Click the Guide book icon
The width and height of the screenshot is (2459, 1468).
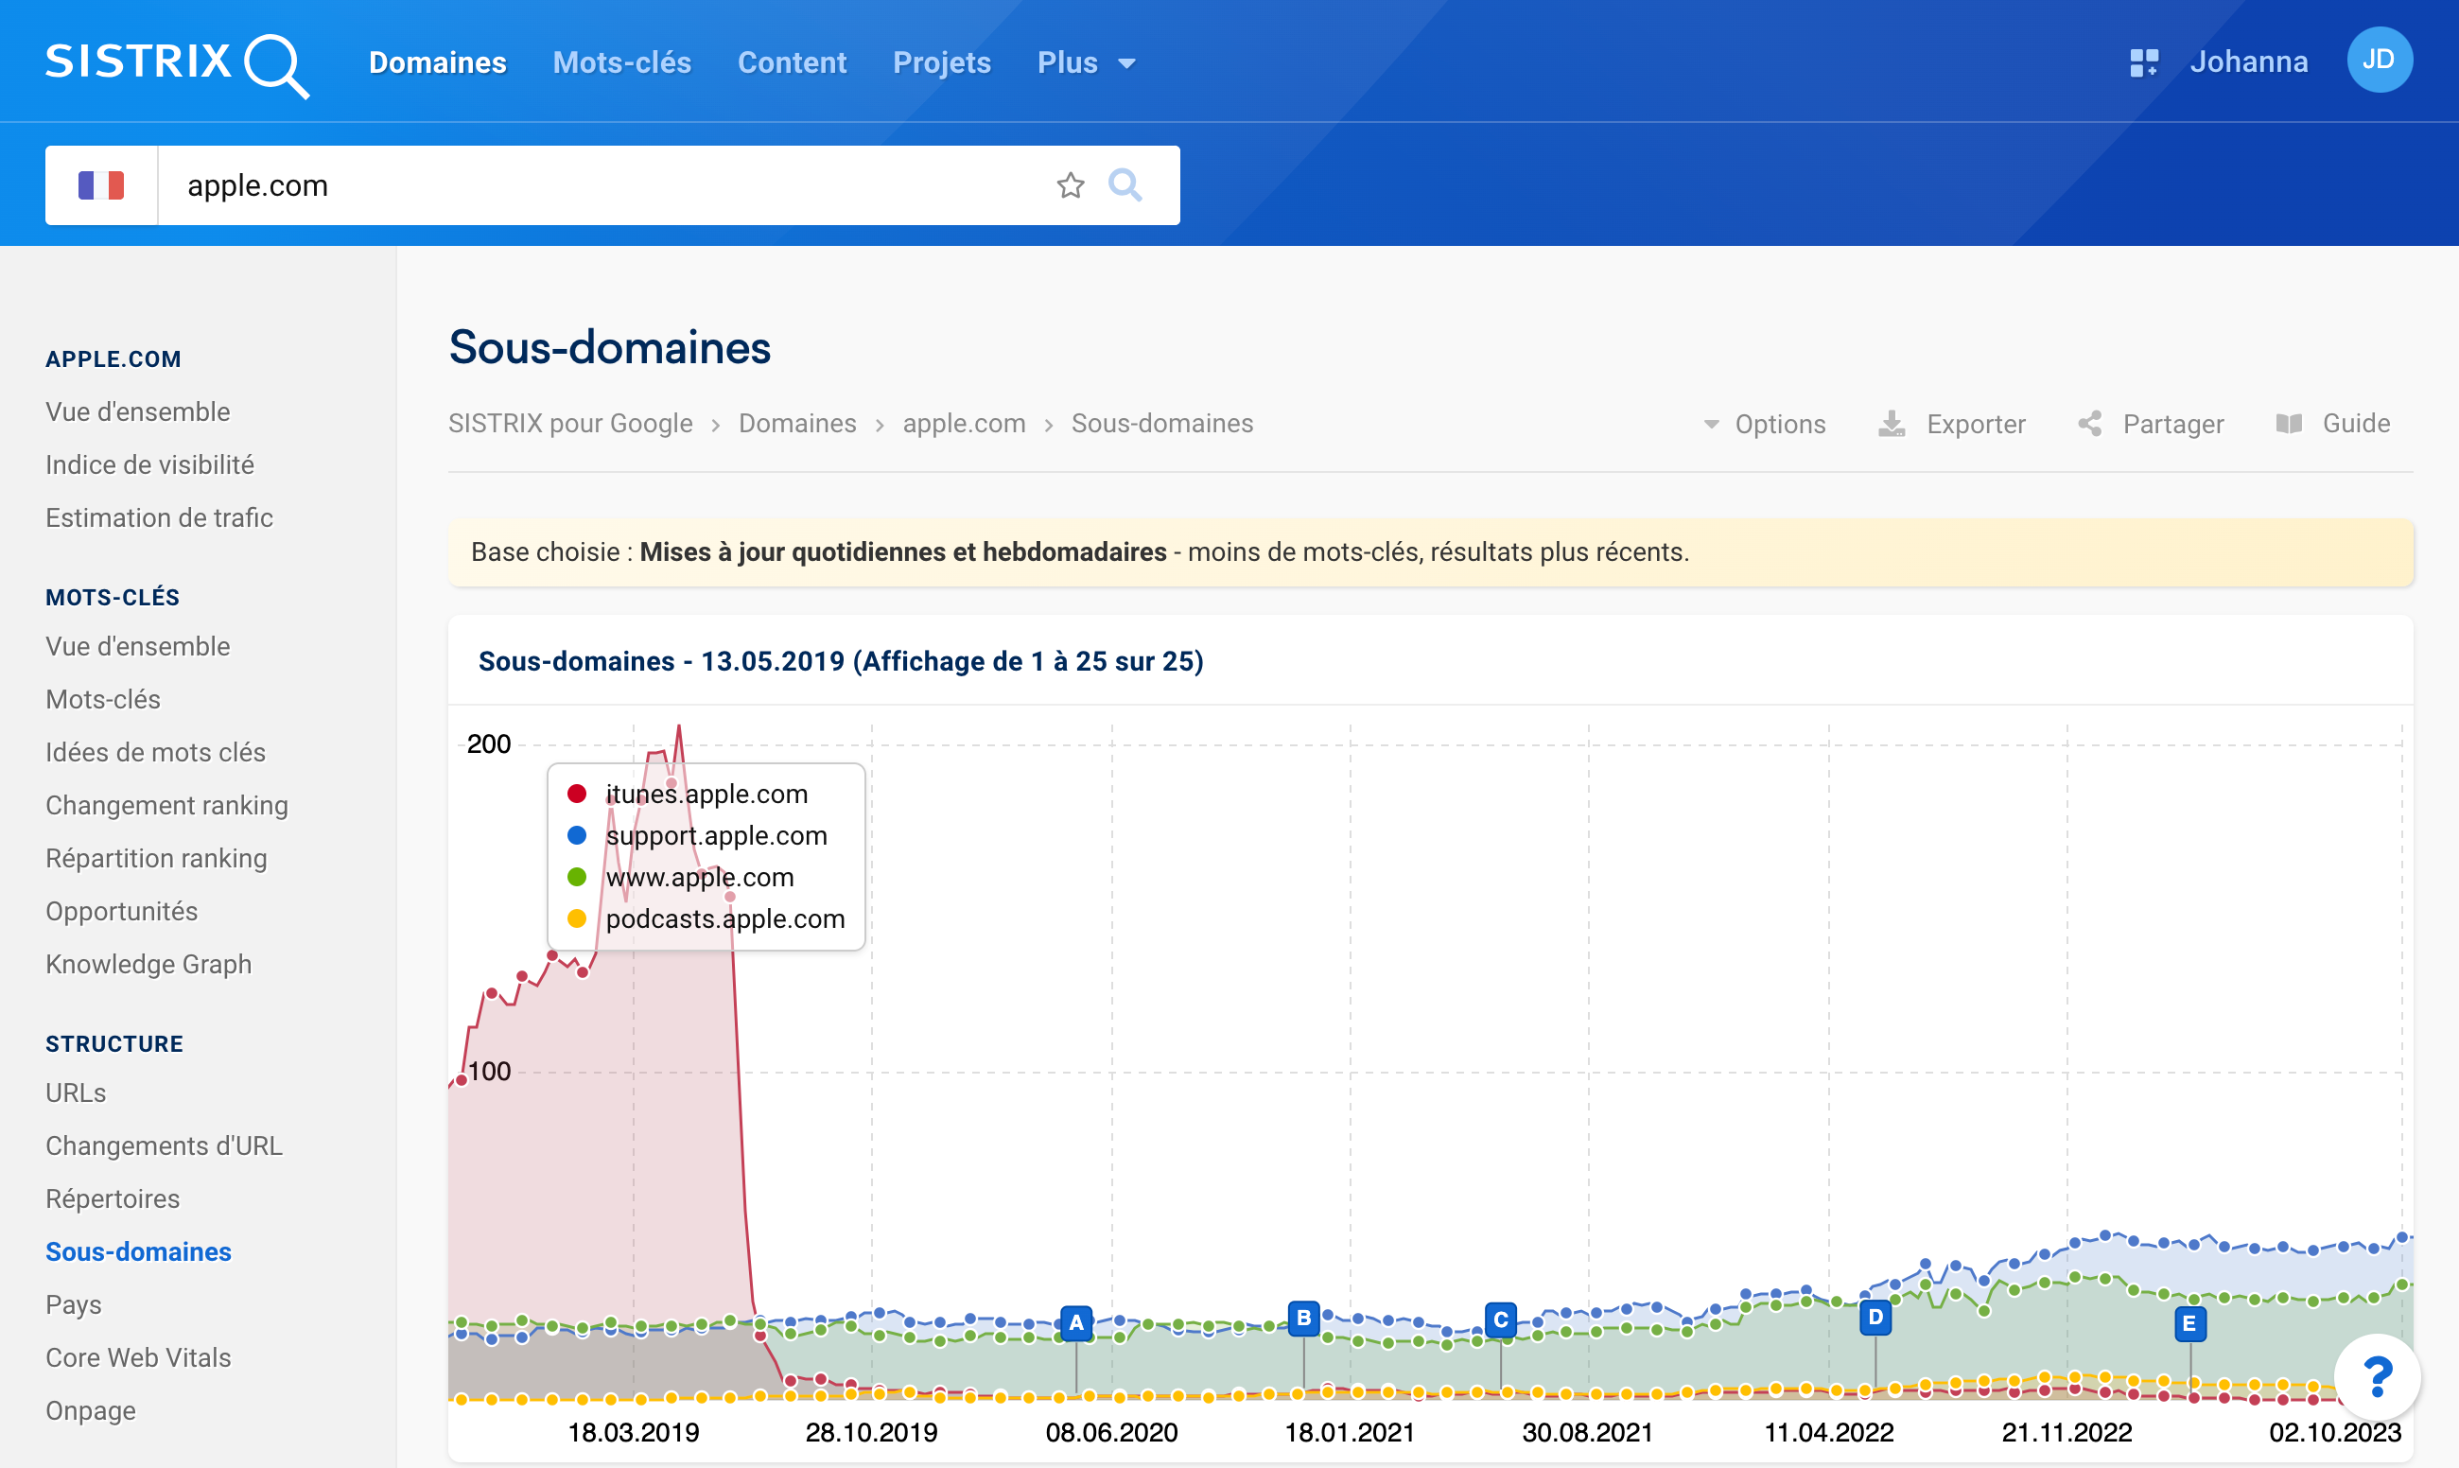[2289, 424]
